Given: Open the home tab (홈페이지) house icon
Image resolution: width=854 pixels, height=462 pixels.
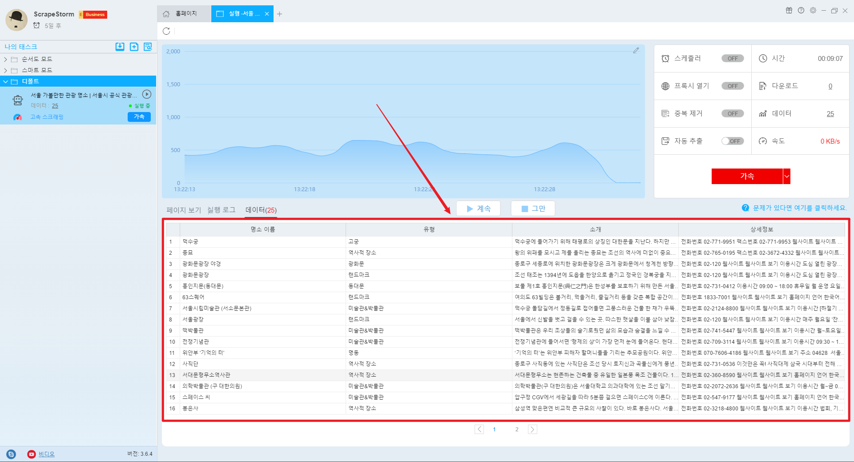Looking at the screenshot, I should click(166, 14).
